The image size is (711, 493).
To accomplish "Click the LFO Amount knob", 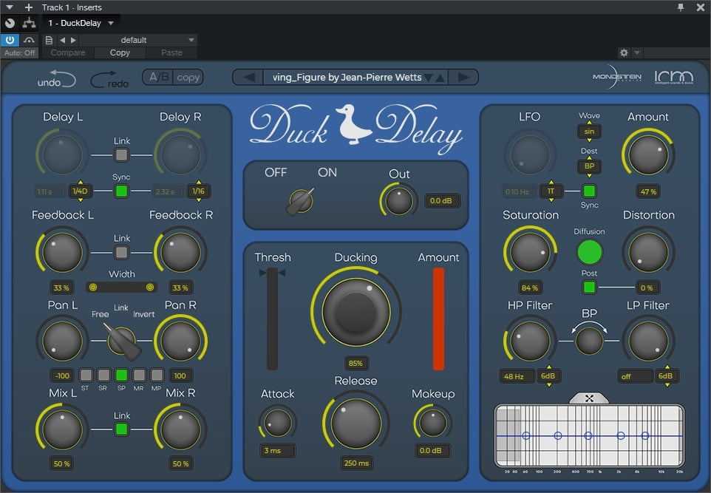I will click(x=648, y=154).
